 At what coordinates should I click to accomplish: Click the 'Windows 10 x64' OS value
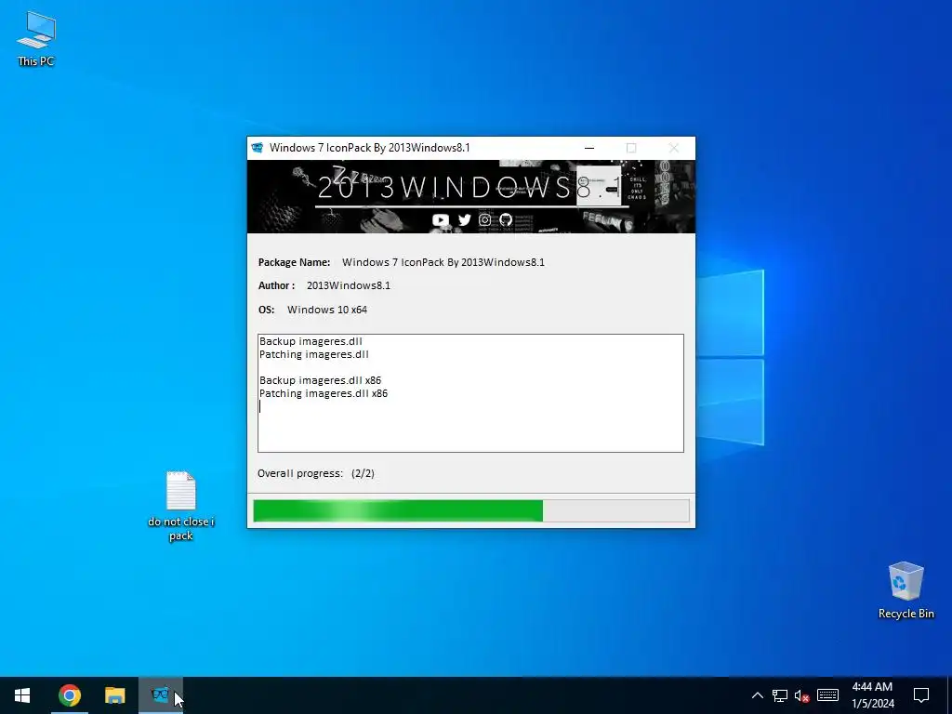326,310
